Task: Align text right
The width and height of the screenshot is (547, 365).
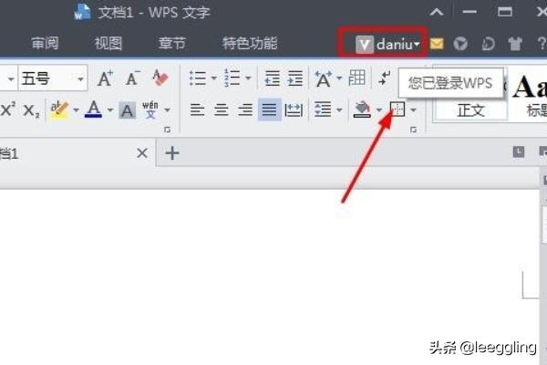Action: pos(245,110)
